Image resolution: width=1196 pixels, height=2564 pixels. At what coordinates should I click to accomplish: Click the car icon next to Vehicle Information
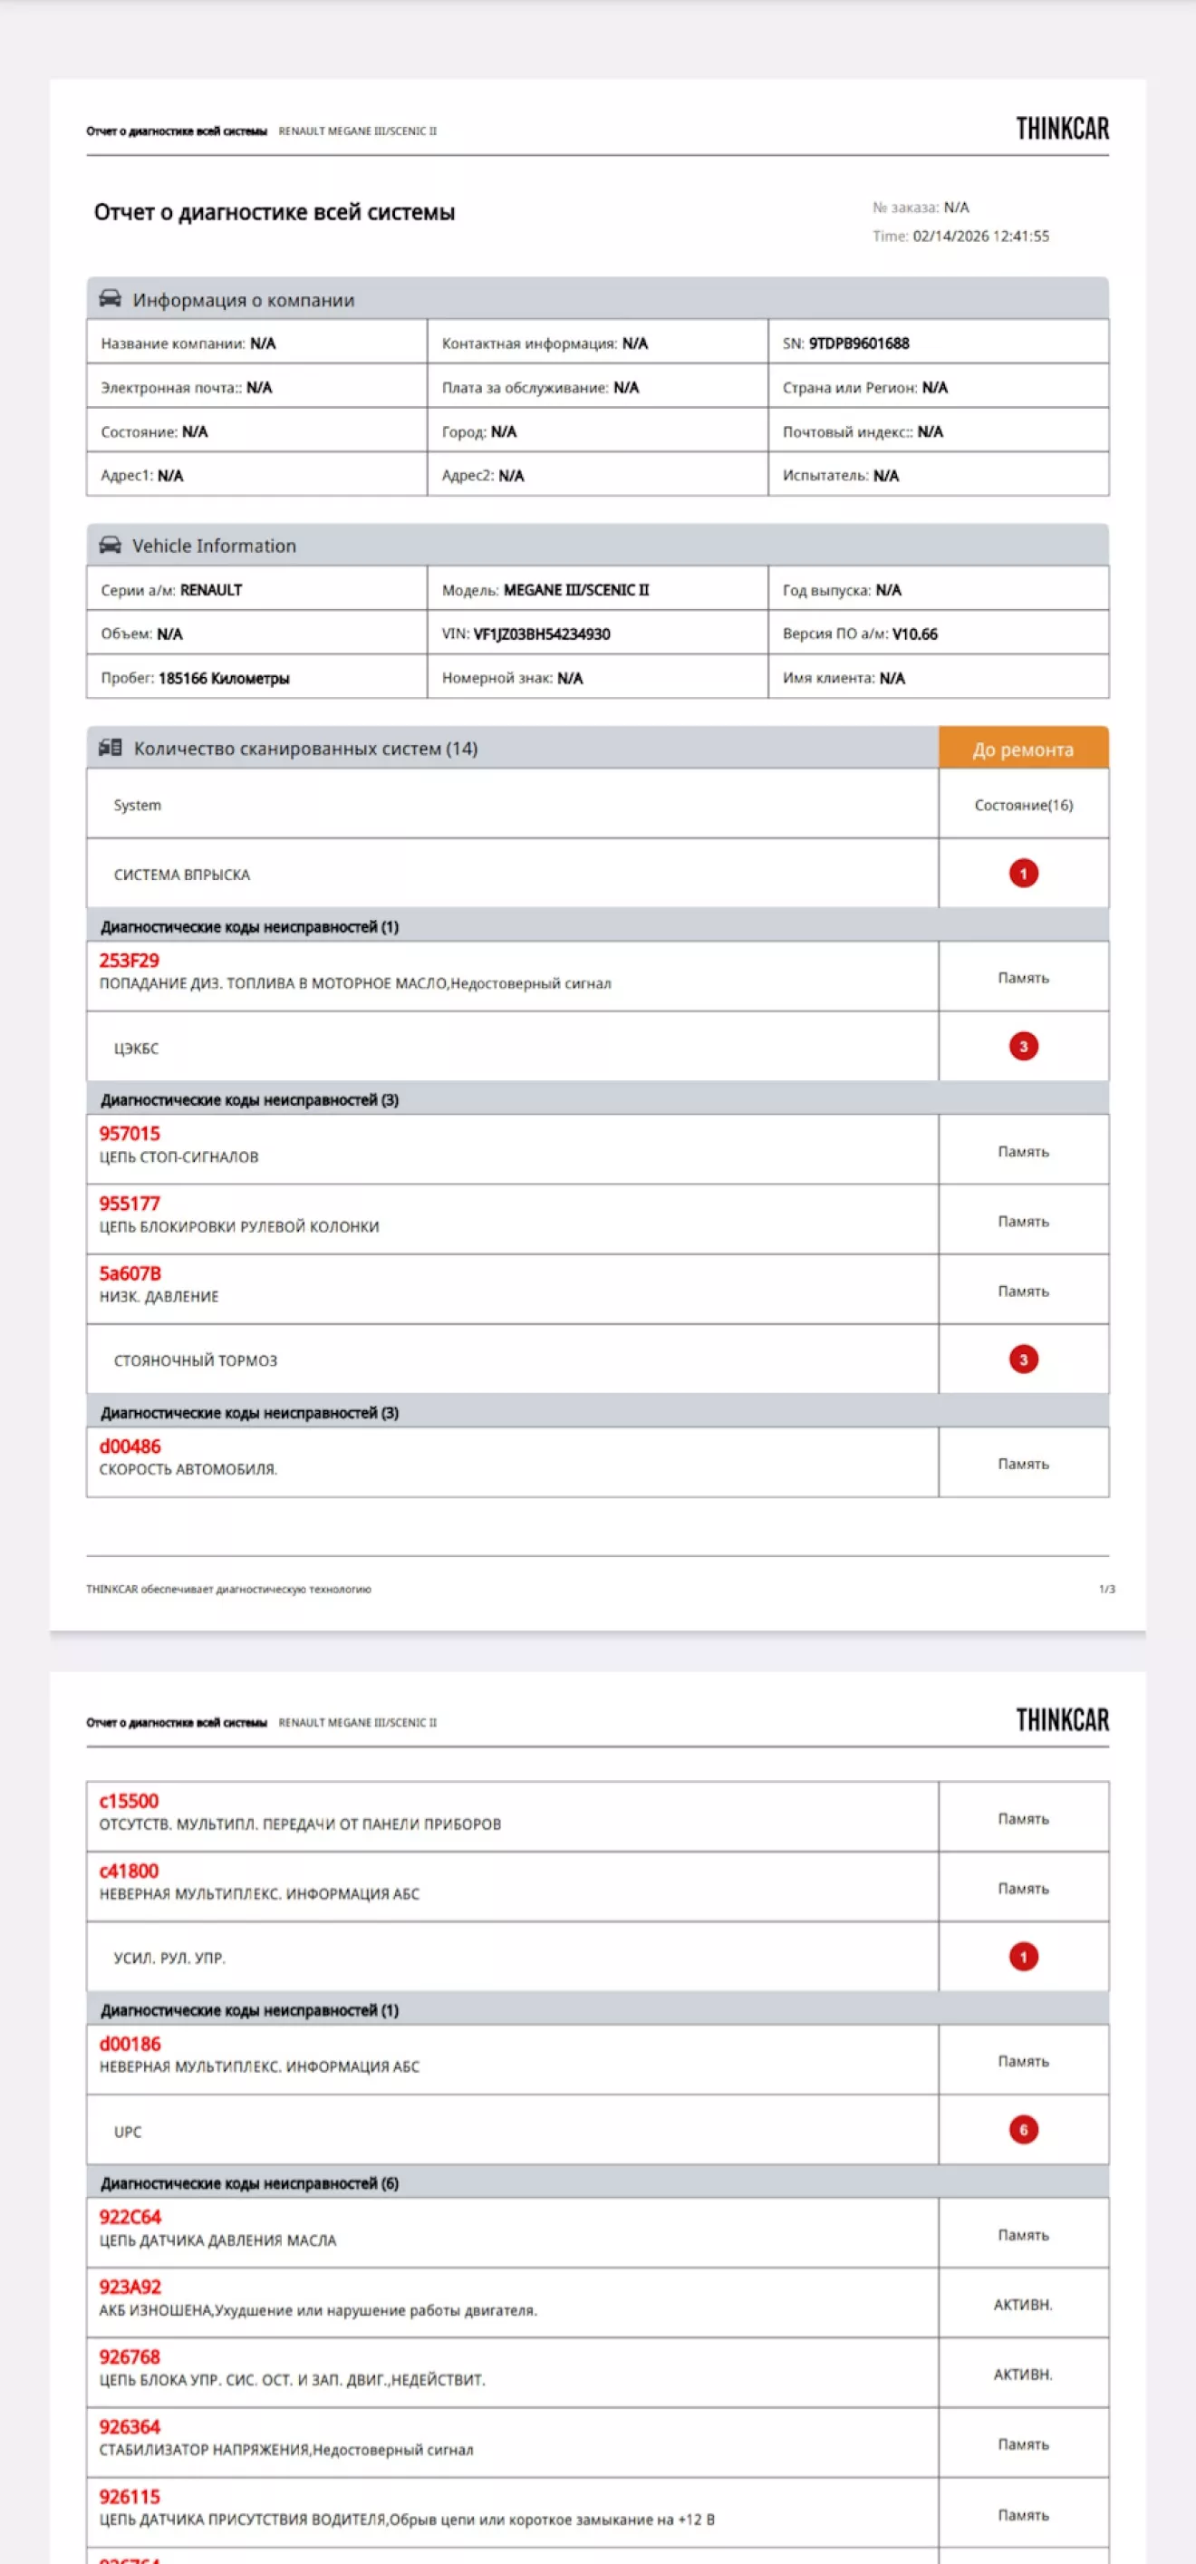click(x=110, y=546)
